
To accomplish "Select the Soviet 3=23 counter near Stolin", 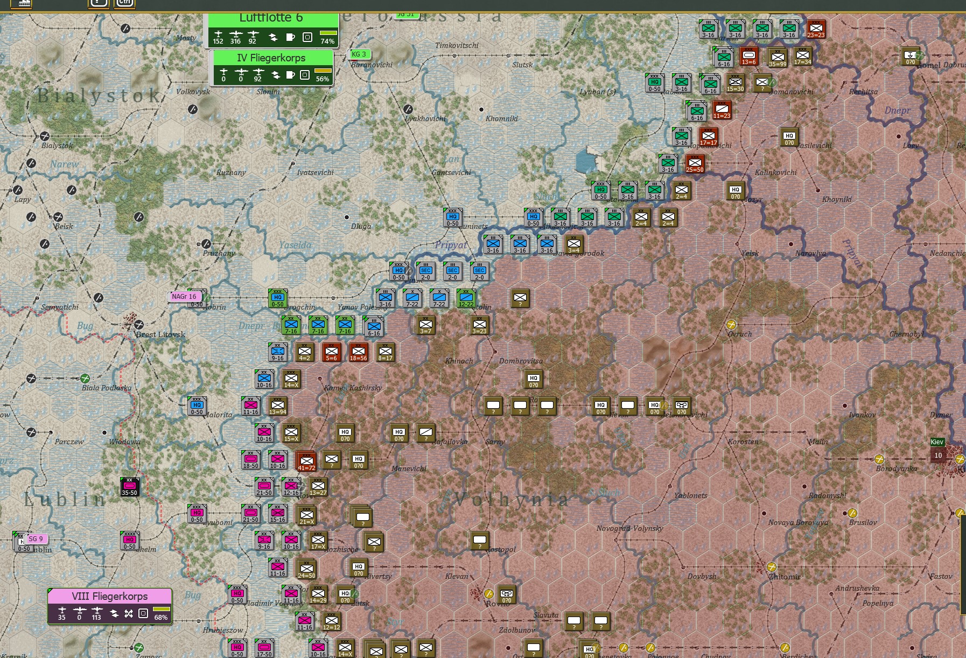I will click(x=479, y=325).
